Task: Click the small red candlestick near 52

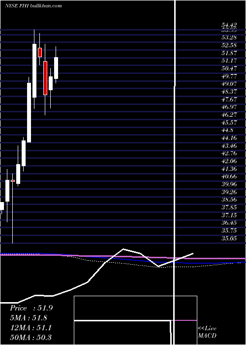Action: coord(40,52)
